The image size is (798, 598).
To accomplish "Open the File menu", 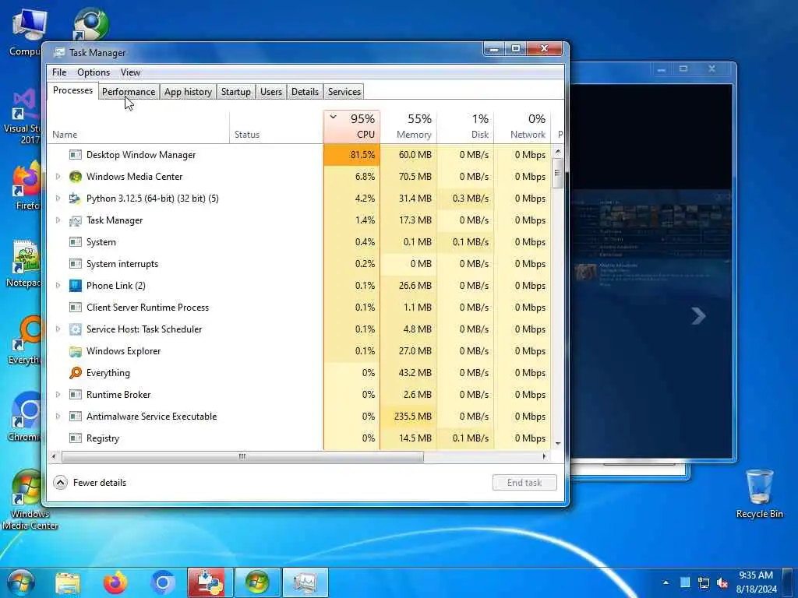I will pos(59,72).
